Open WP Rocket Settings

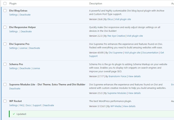pos(13,105)
